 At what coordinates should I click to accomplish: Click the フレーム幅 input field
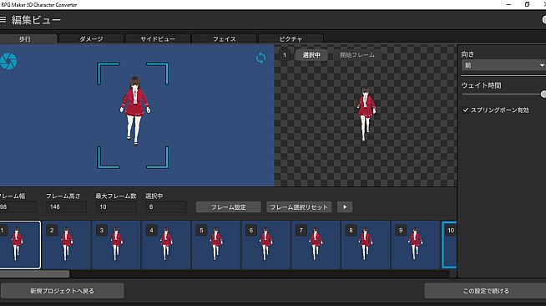click(x=18, y=207)
